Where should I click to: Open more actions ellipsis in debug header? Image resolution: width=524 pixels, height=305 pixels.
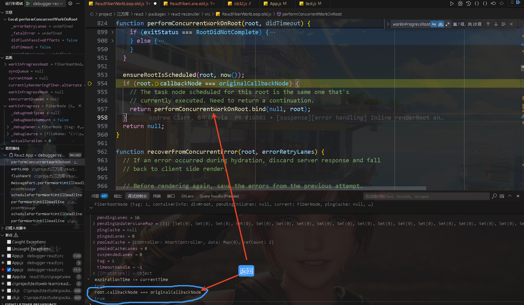[78, 3]
